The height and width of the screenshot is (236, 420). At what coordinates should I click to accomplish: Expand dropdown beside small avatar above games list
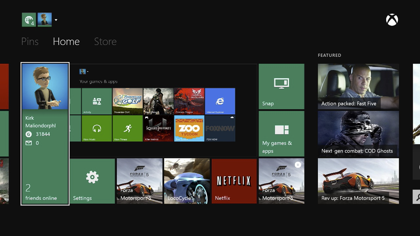click(x=88, y=72)
